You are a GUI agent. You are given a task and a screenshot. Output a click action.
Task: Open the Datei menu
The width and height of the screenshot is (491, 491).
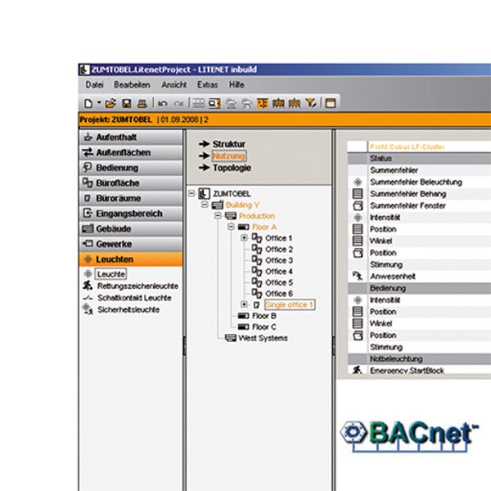(95, 84)
